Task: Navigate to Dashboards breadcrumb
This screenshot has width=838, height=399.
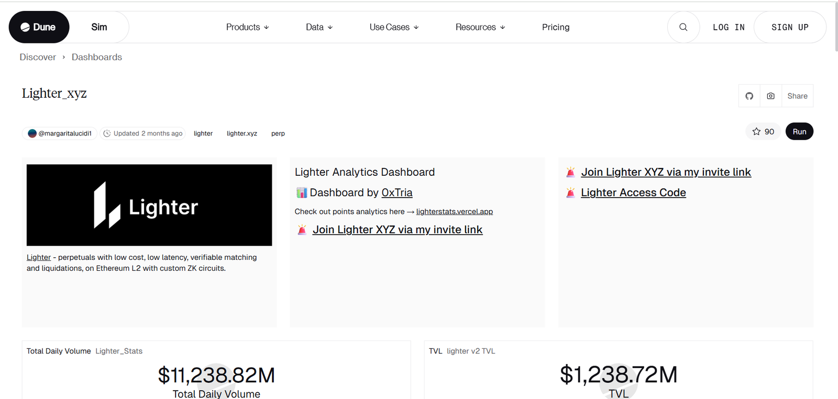Action: tap(97, 57)
